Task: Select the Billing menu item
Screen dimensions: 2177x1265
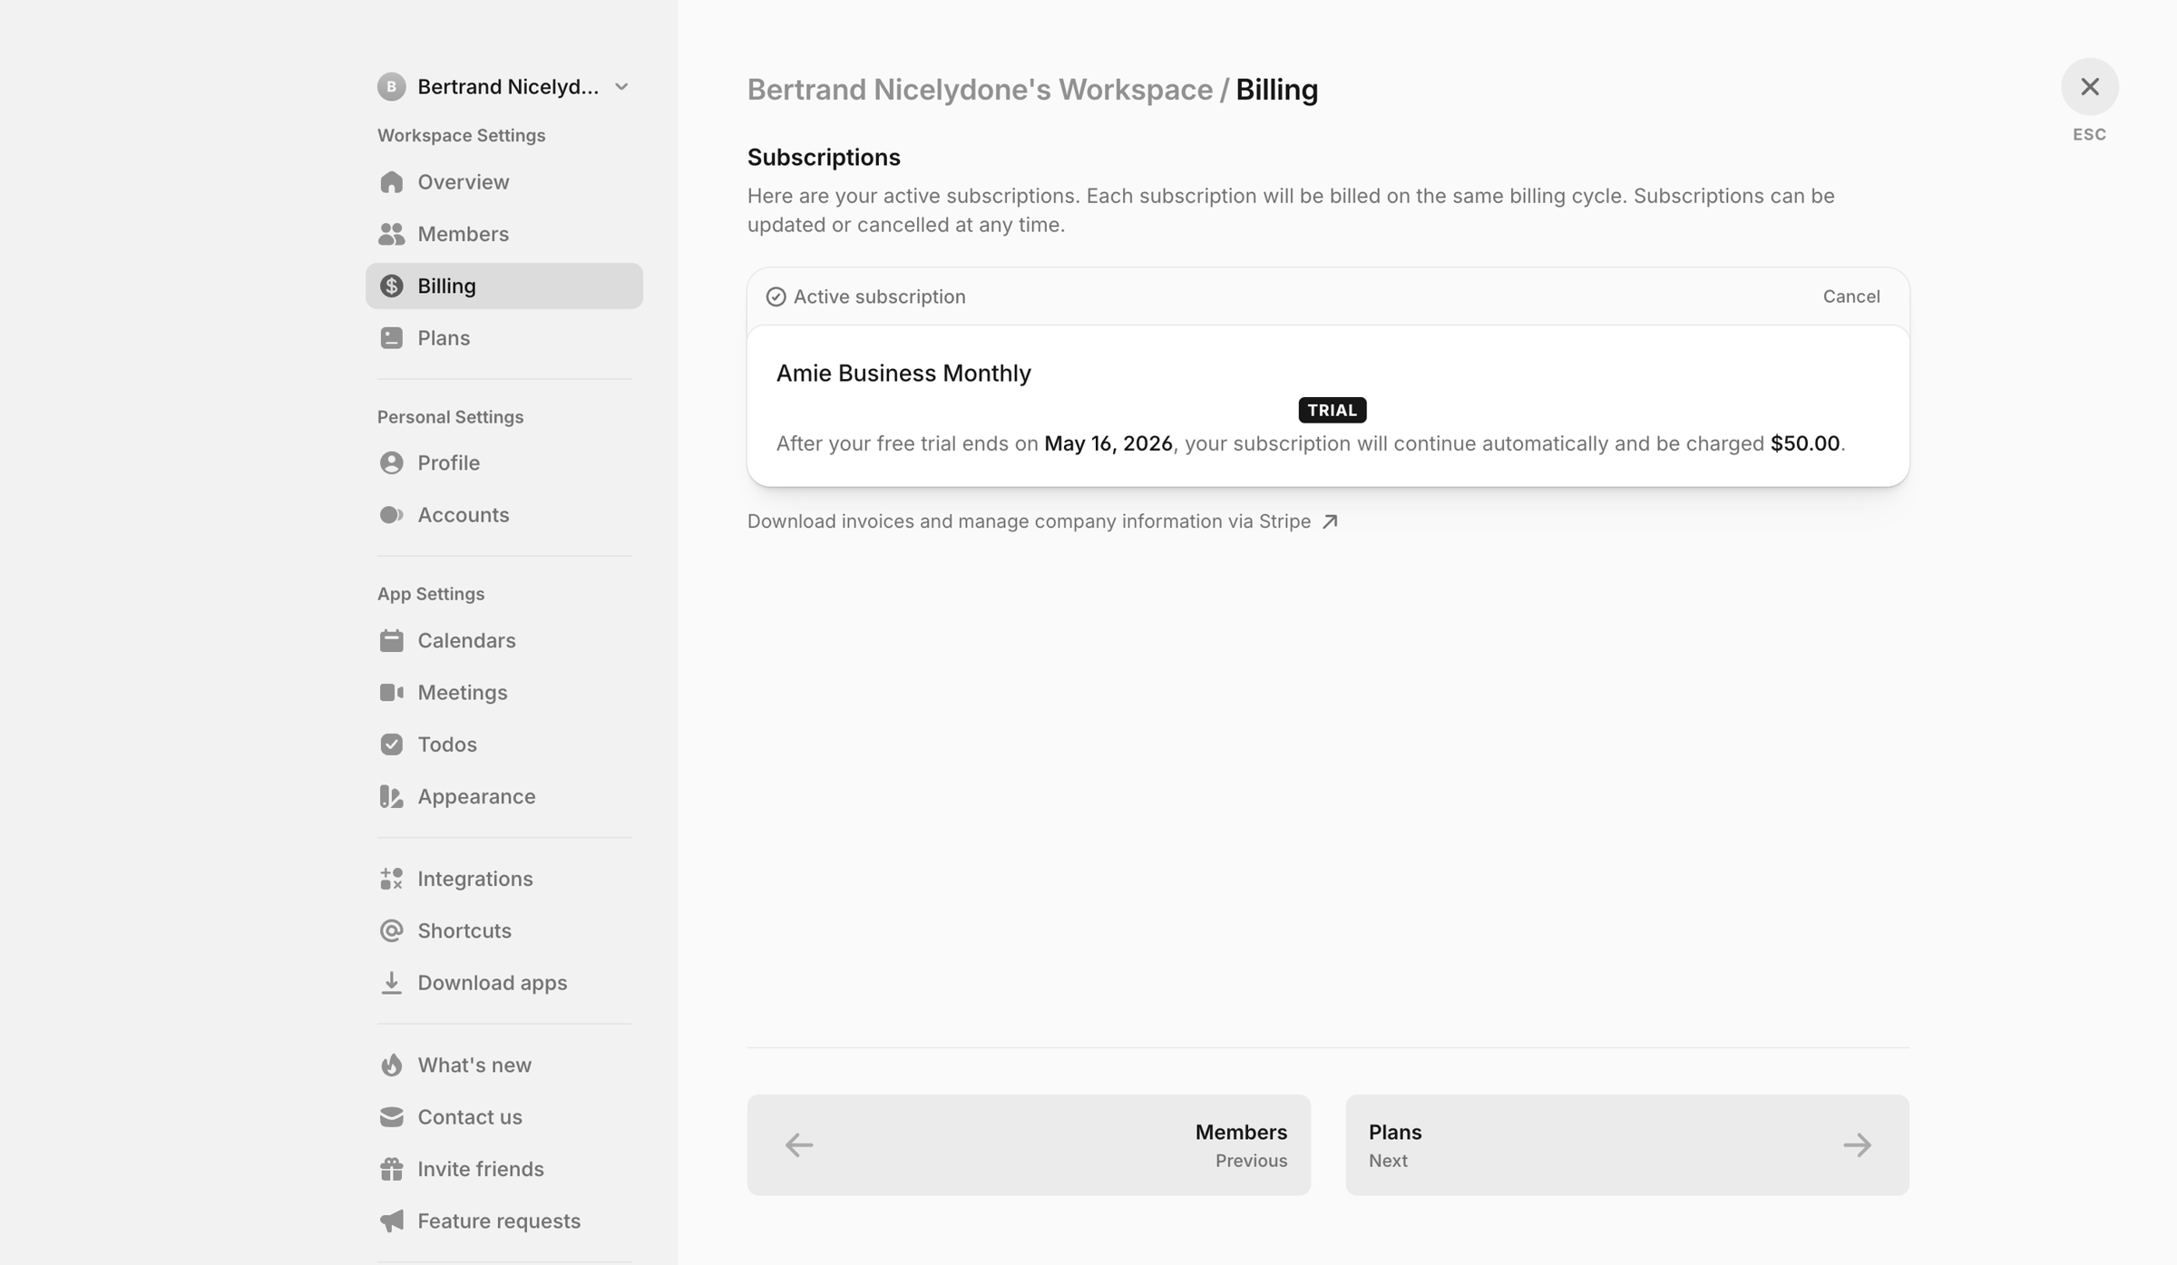Action: click(x=503, y=286)
